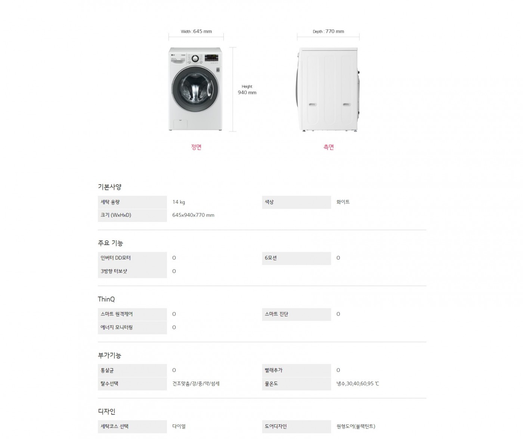Image resolution: width=523 pixels, height=439 pixels.
Task: Select the 세탁 용량 spec label cell
Action: [132, 202]
